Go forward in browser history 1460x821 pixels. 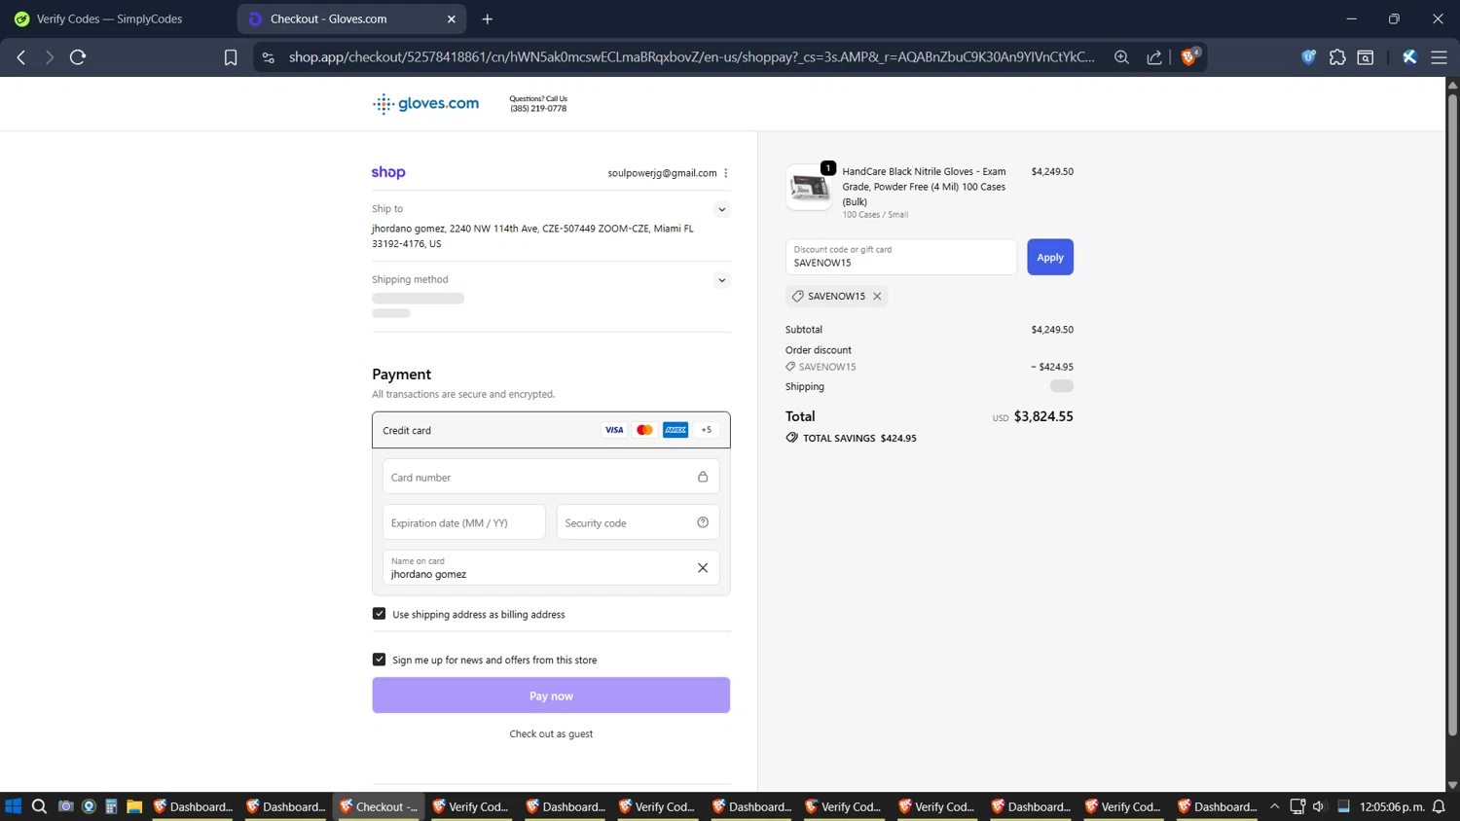49,57
